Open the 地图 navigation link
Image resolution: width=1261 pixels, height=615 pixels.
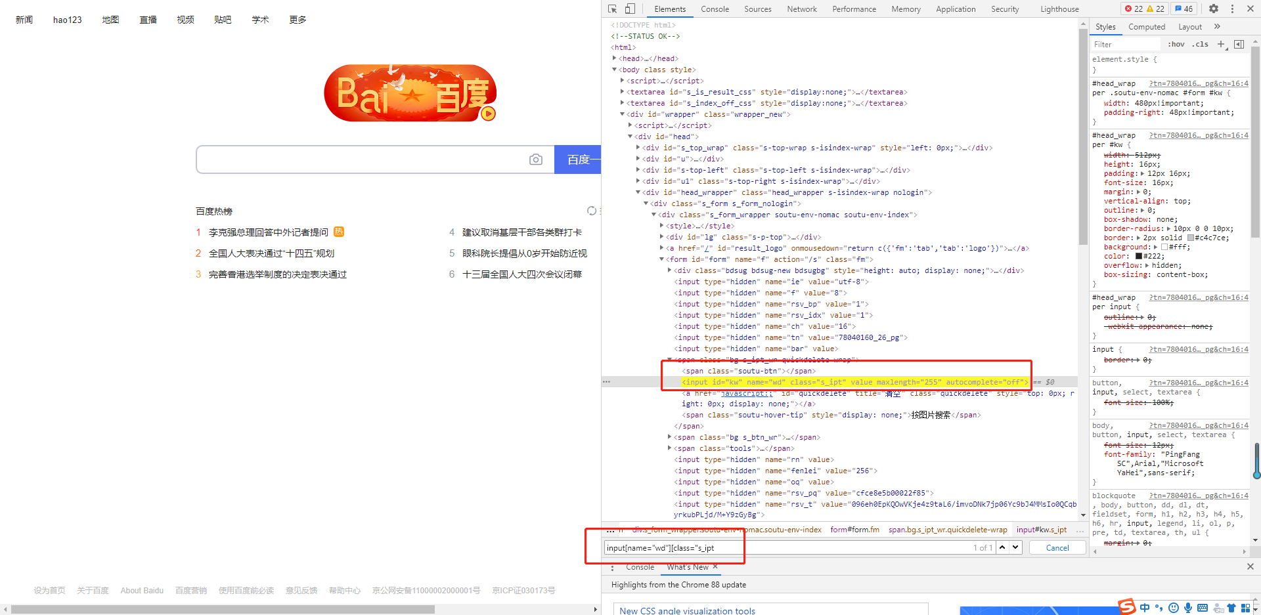(111, 20)
